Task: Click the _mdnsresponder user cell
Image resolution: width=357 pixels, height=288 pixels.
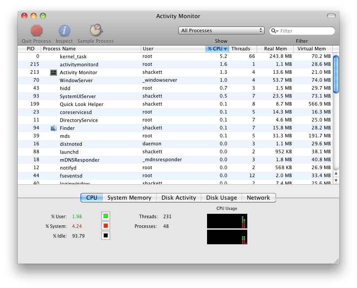Action: pos(162,159)
